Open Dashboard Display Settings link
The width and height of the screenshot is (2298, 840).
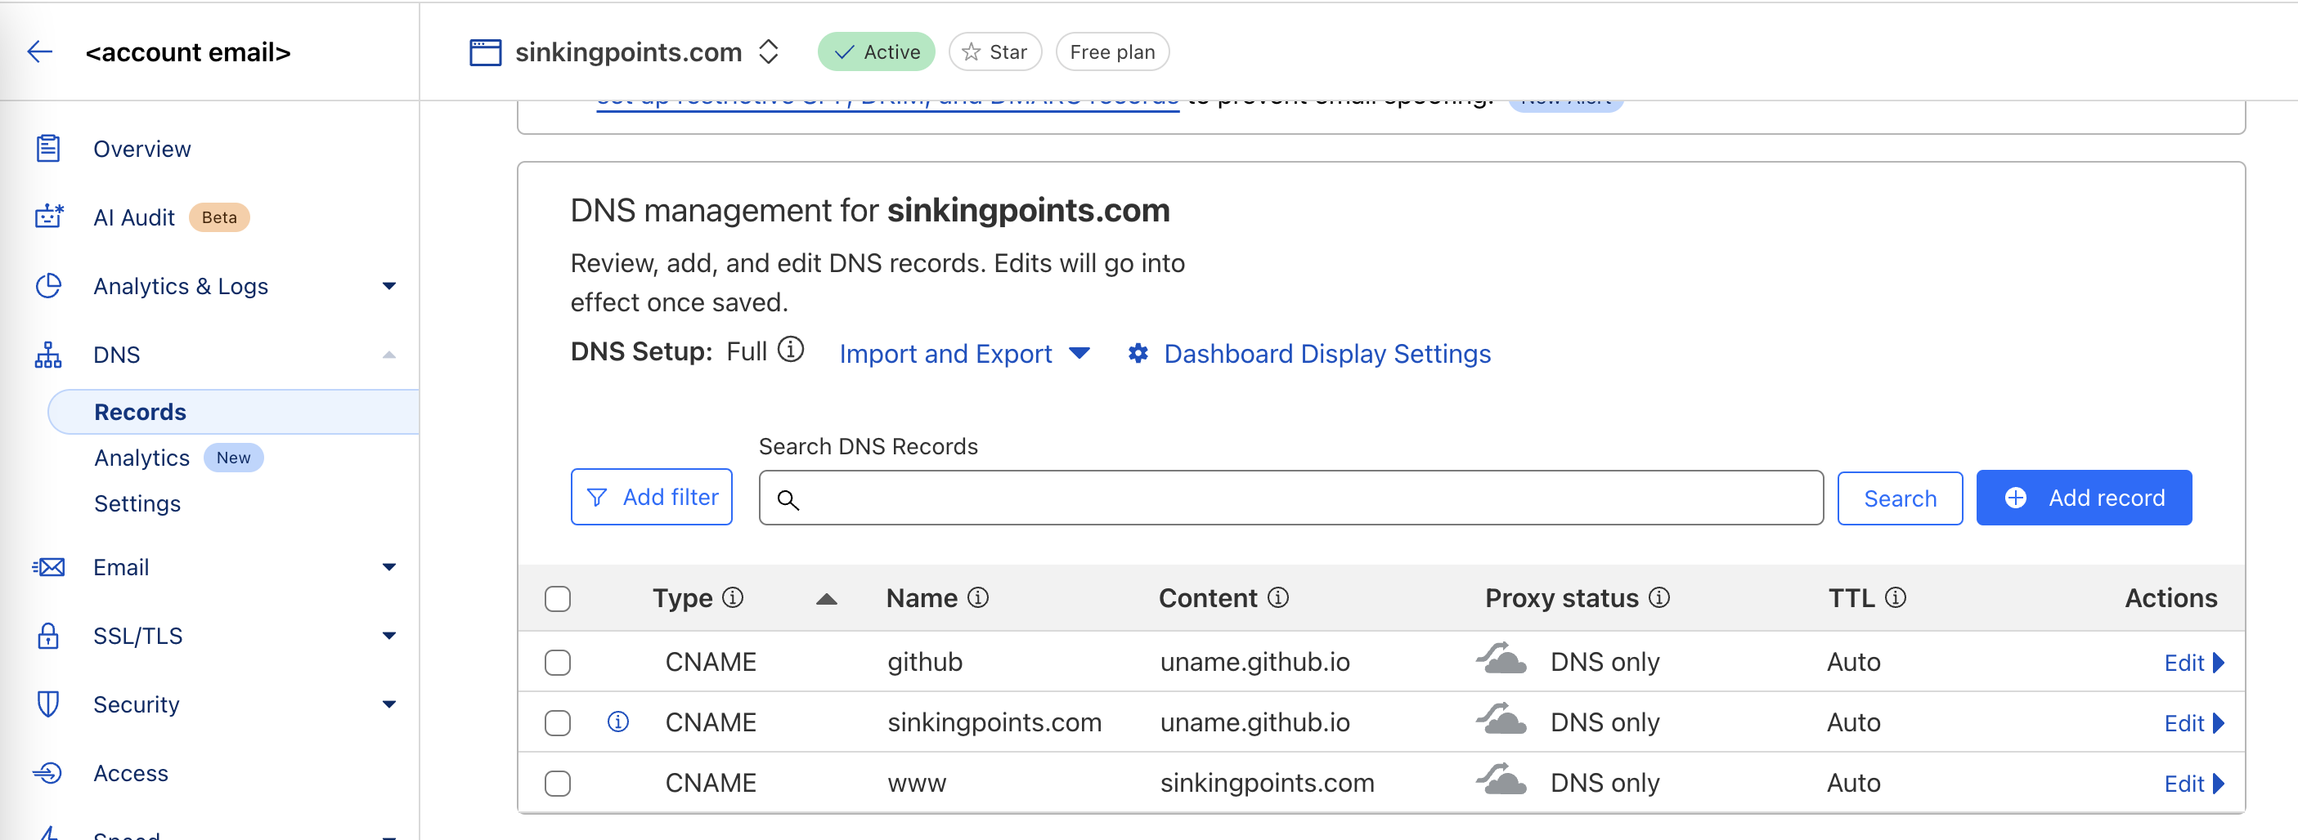point(1326,353)
